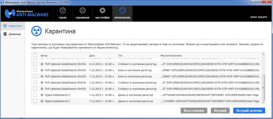Image resolution: width=273 pixels, height=119 pixels.
Task: Open the Табло dashboard tab
Action: pyautogui.click(x=63, y=14)
